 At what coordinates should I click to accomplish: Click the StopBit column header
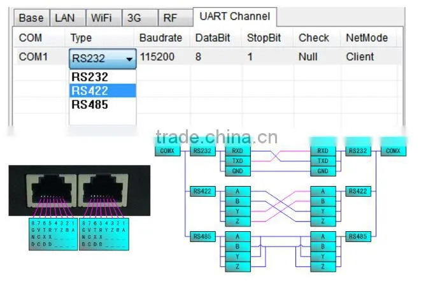tap(267, 38)
